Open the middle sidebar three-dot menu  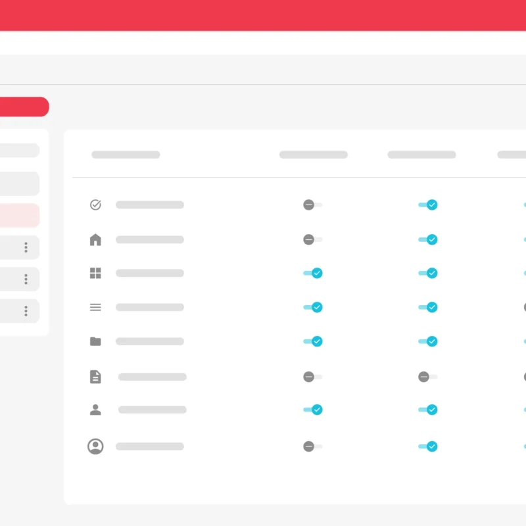pyautogui.click(x=26, y=279)
